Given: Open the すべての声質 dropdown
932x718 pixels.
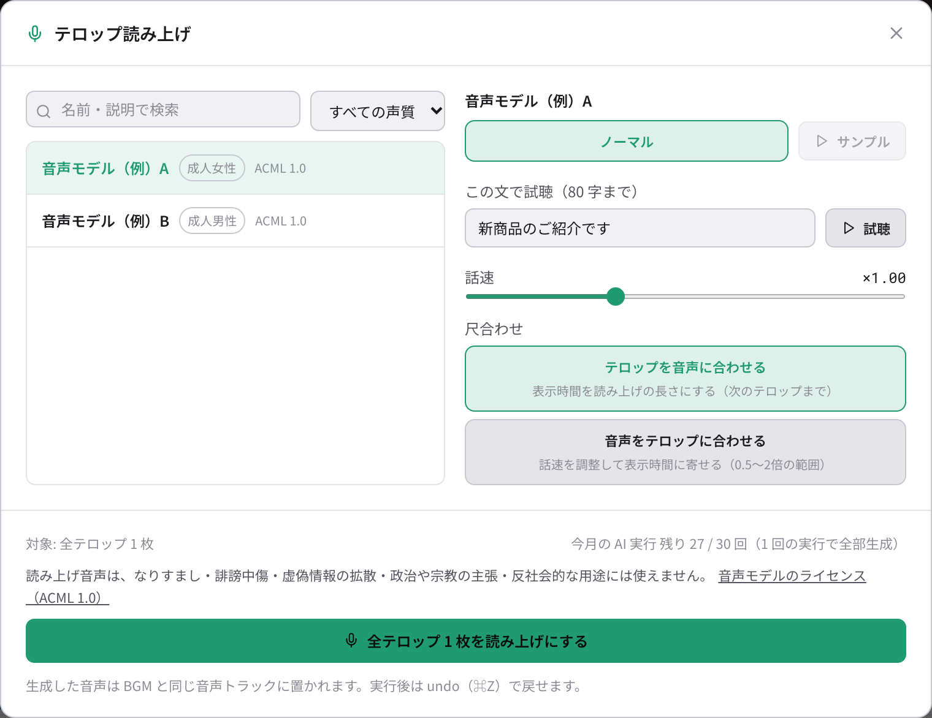Looking at the screenshot, I should tap(378, 111).
